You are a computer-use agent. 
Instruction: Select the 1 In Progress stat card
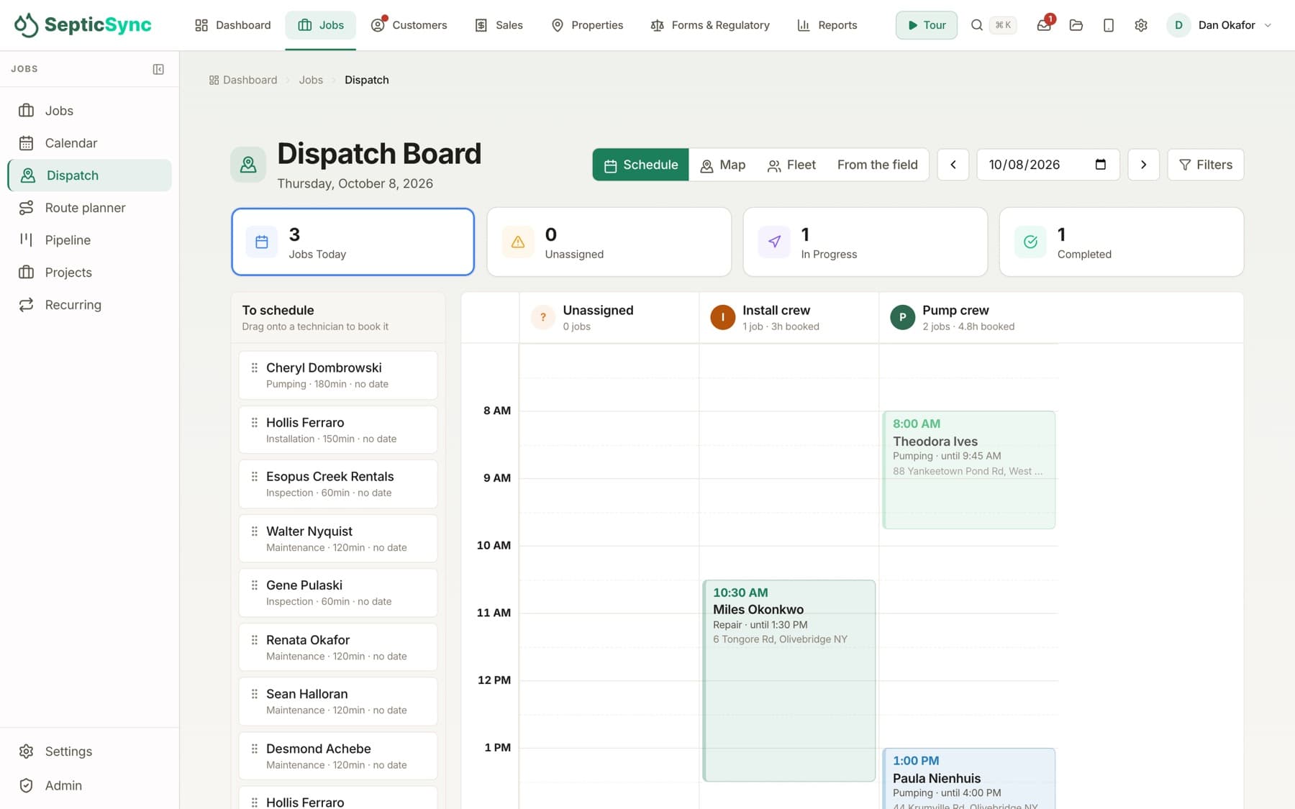[x=865, y=242]
